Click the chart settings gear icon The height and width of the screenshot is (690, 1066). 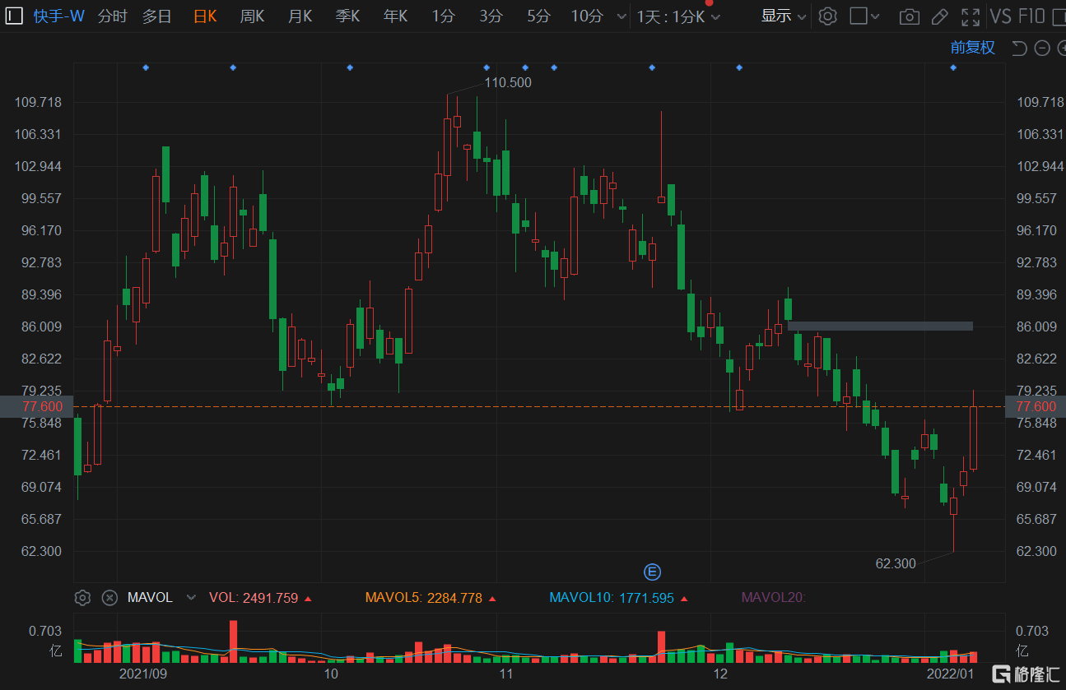point(828,16)
